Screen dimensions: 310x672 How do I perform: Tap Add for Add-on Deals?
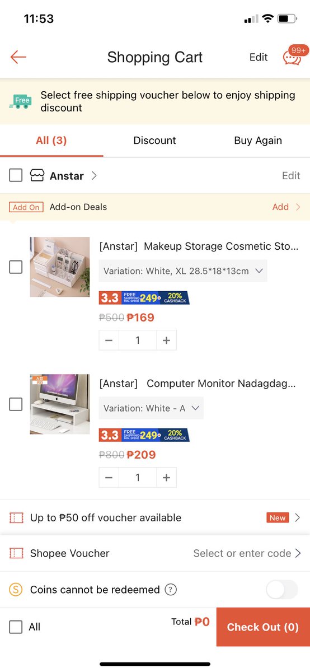pos(280,207)
